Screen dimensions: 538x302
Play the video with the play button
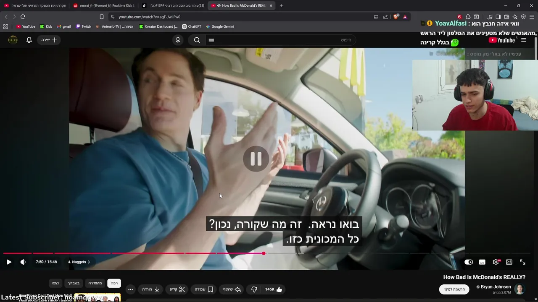9,262
